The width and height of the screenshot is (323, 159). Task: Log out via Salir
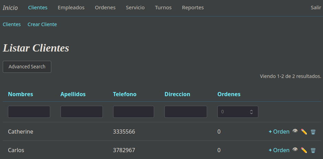point(316,8)
